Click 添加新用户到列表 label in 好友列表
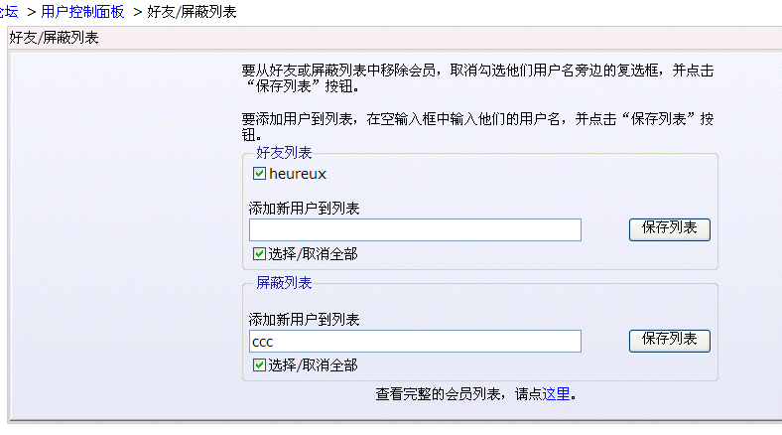The height and width of the screenshot is (435, 782). coord(304,209)
